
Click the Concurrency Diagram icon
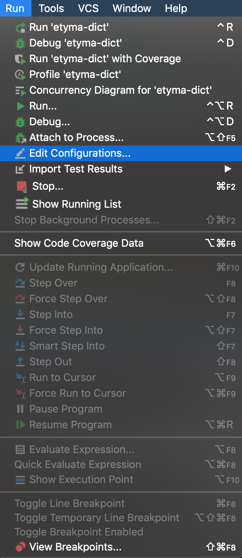pos(21,90)
